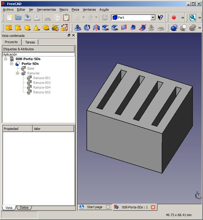
Task: Click the Revolve tool icon
Action: 87,28
